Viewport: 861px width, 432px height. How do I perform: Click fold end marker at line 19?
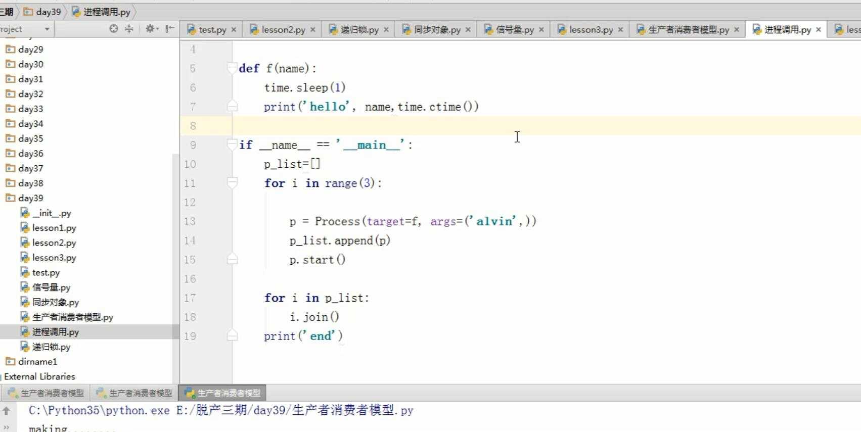[x=232, y=335]
